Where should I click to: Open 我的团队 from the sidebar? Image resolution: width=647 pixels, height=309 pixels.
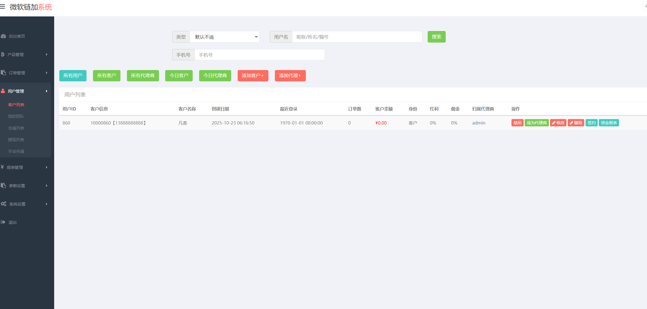click(x=16, y=116)
